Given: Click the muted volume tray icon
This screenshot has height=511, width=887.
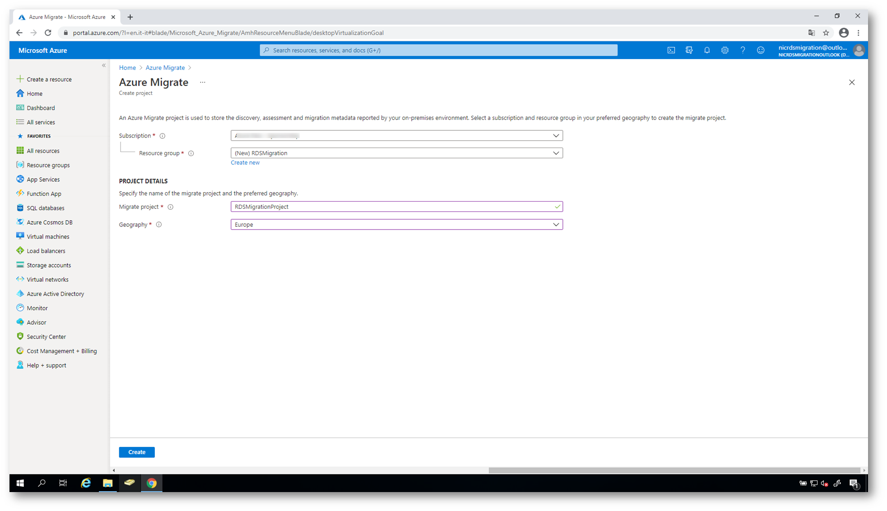Looking at the screenshot, I should [x=824, y=483].
